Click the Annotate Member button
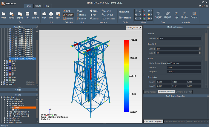 pos(185,15)
